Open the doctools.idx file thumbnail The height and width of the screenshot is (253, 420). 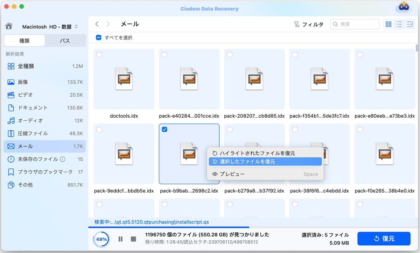click(124, 79)
